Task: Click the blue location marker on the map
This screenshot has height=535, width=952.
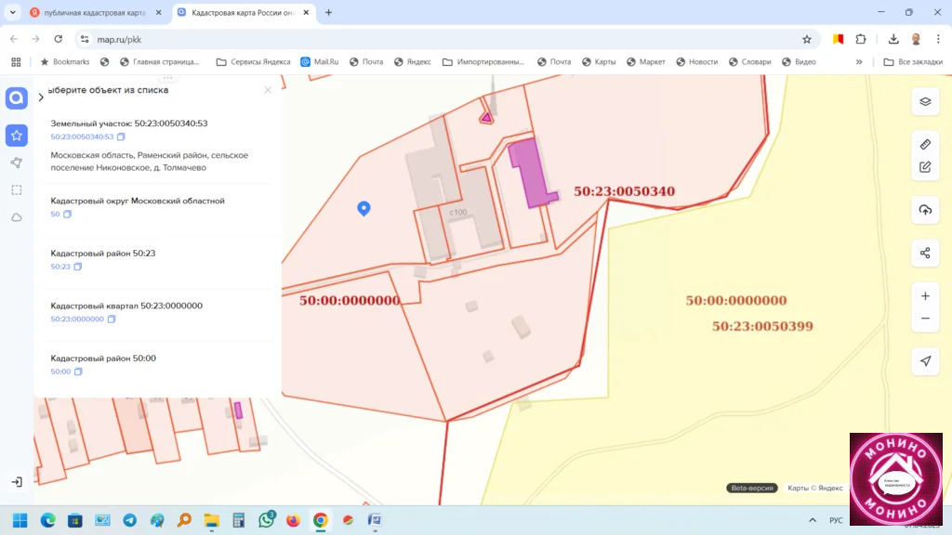Action: click(x=364, y=208)
